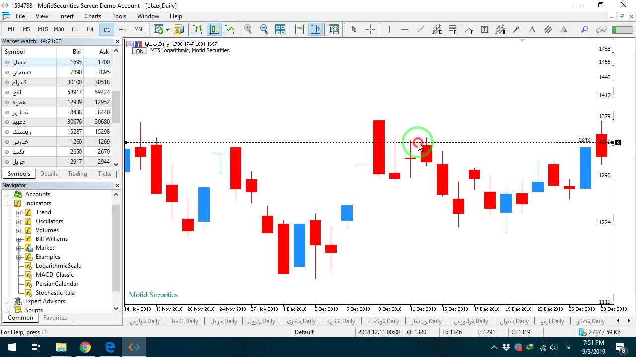Select the equidistant channel tool marked E
Image resolution: width=636 pixels, height=357 pixels.
[437, 29]
